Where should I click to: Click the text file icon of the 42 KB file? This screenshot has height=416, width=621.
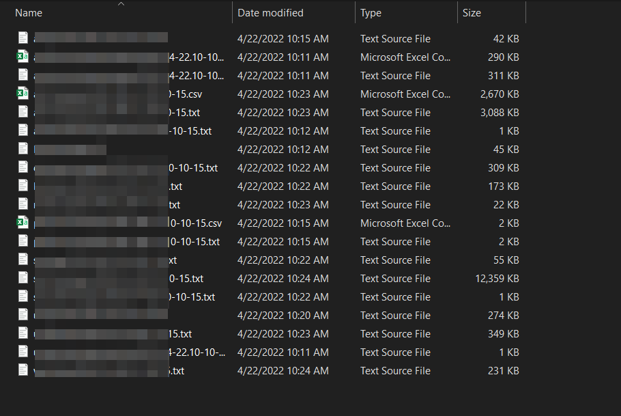click(23, 38)
